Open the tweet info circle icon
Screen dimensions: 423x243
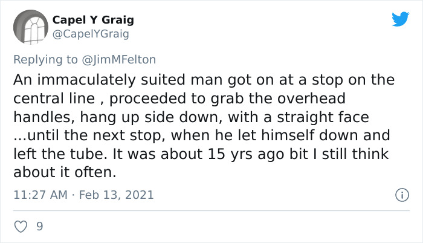402,195
